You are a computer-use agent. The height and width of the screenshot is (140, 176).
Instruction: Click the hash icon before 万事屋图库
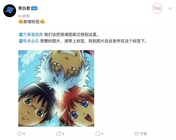(21, 35)
